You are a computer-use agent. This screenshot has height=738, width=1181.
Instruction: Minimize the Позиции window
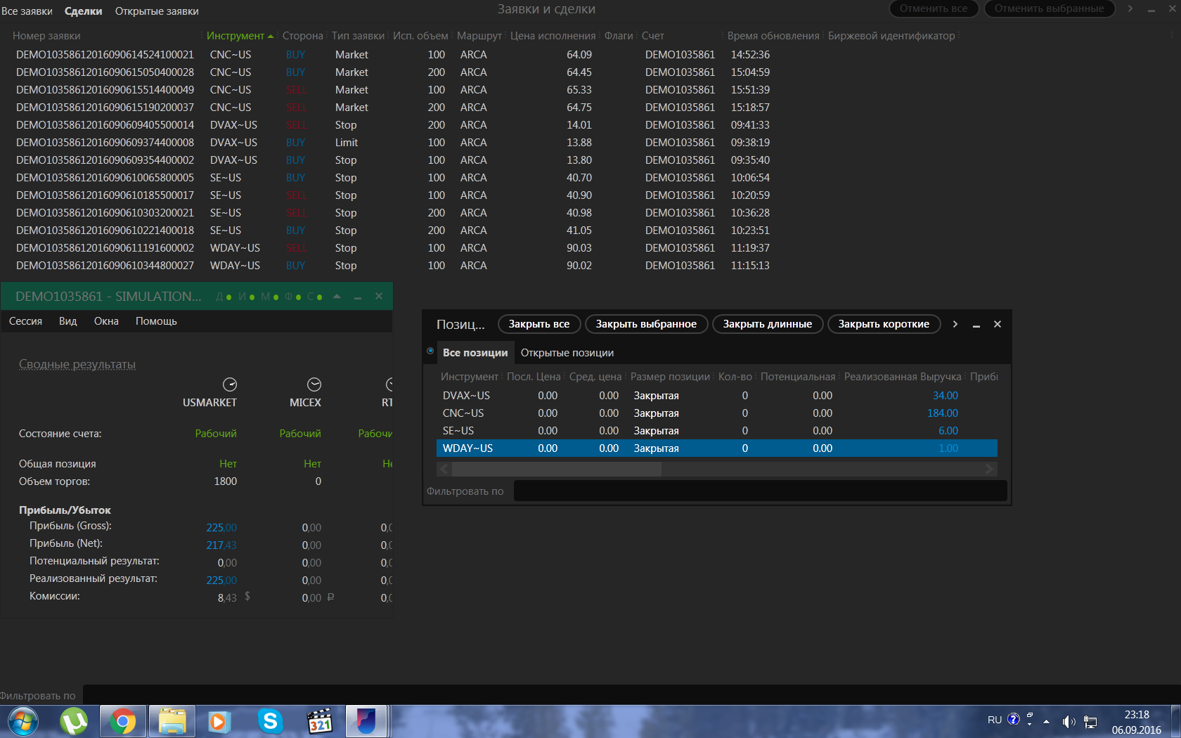976,325
